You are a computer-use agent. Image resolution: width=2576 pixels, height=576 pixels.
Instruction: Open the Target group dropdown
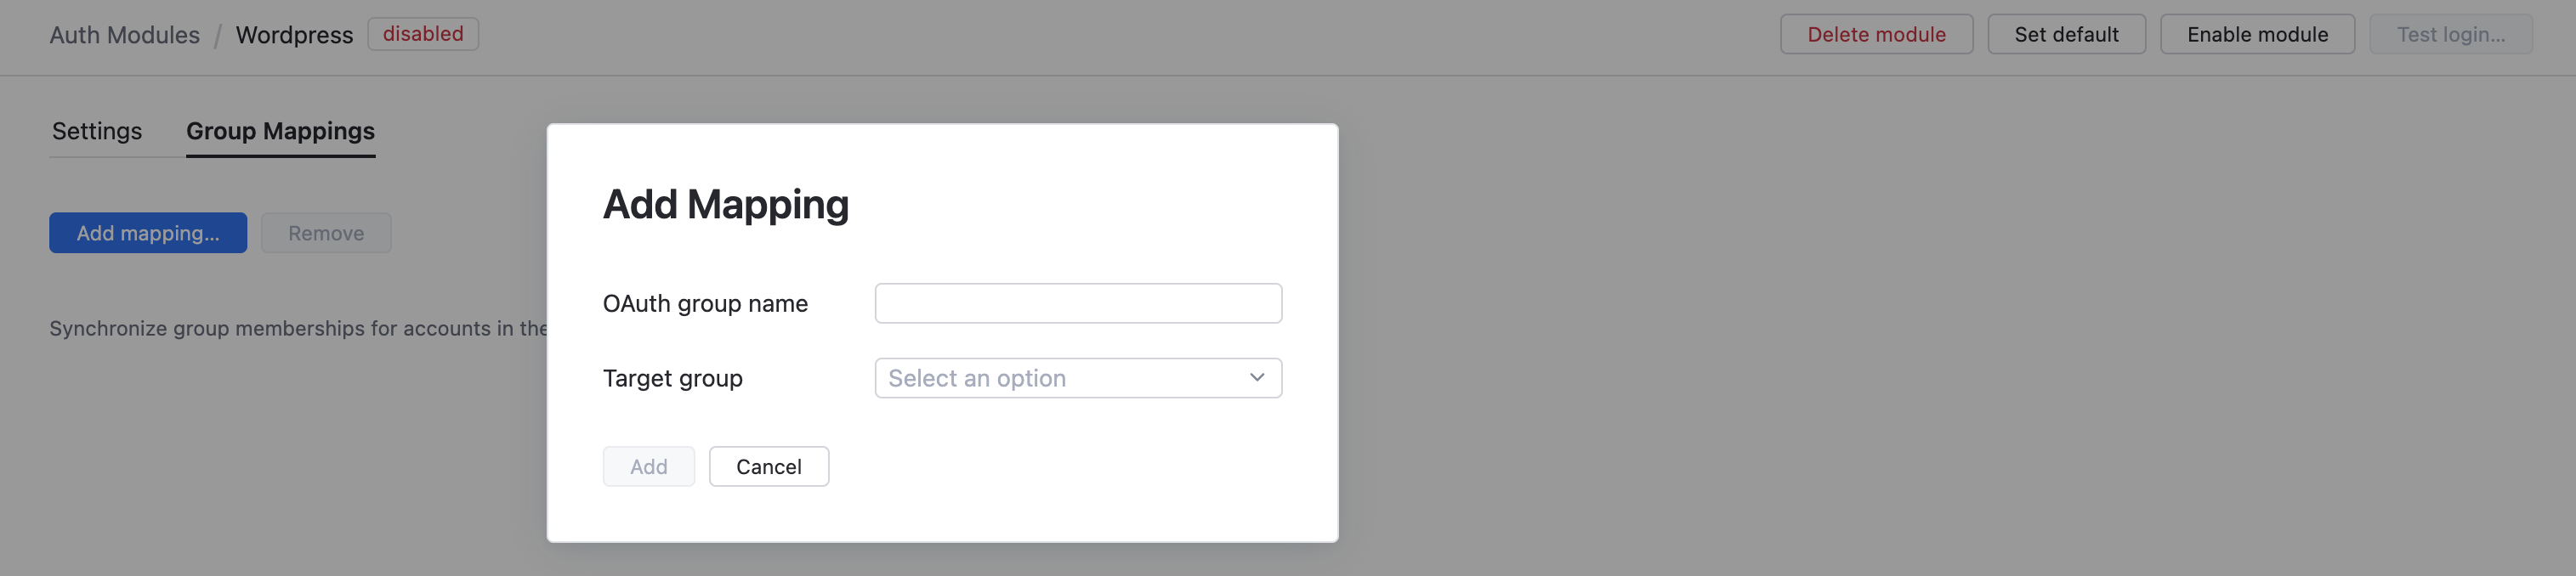pyautogui.click(x=1077, y=378)
